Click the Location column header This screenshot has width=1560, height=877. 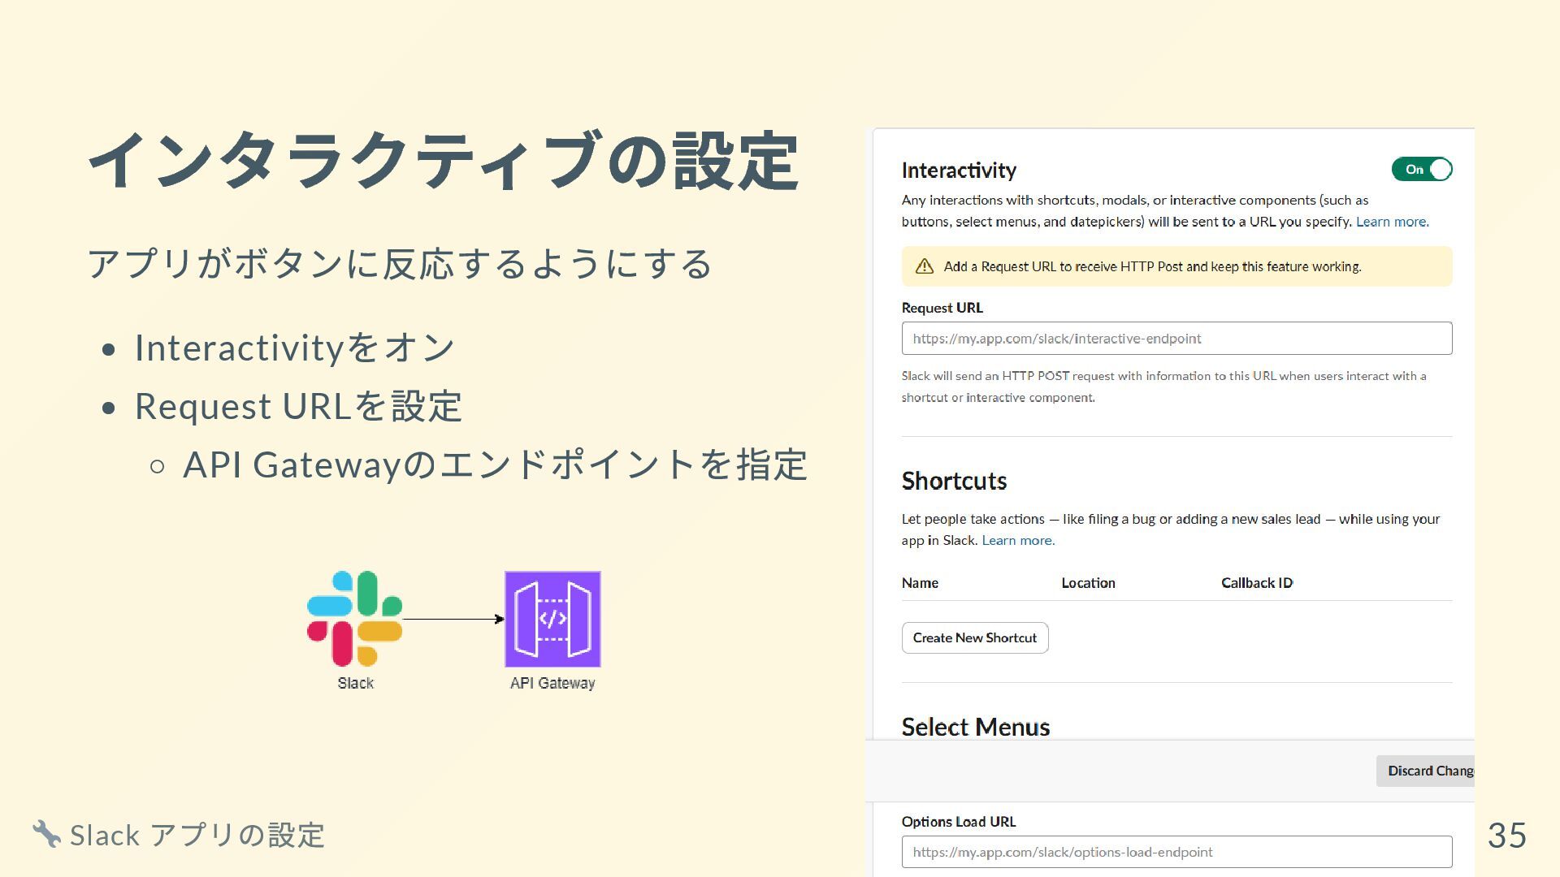1088,583
